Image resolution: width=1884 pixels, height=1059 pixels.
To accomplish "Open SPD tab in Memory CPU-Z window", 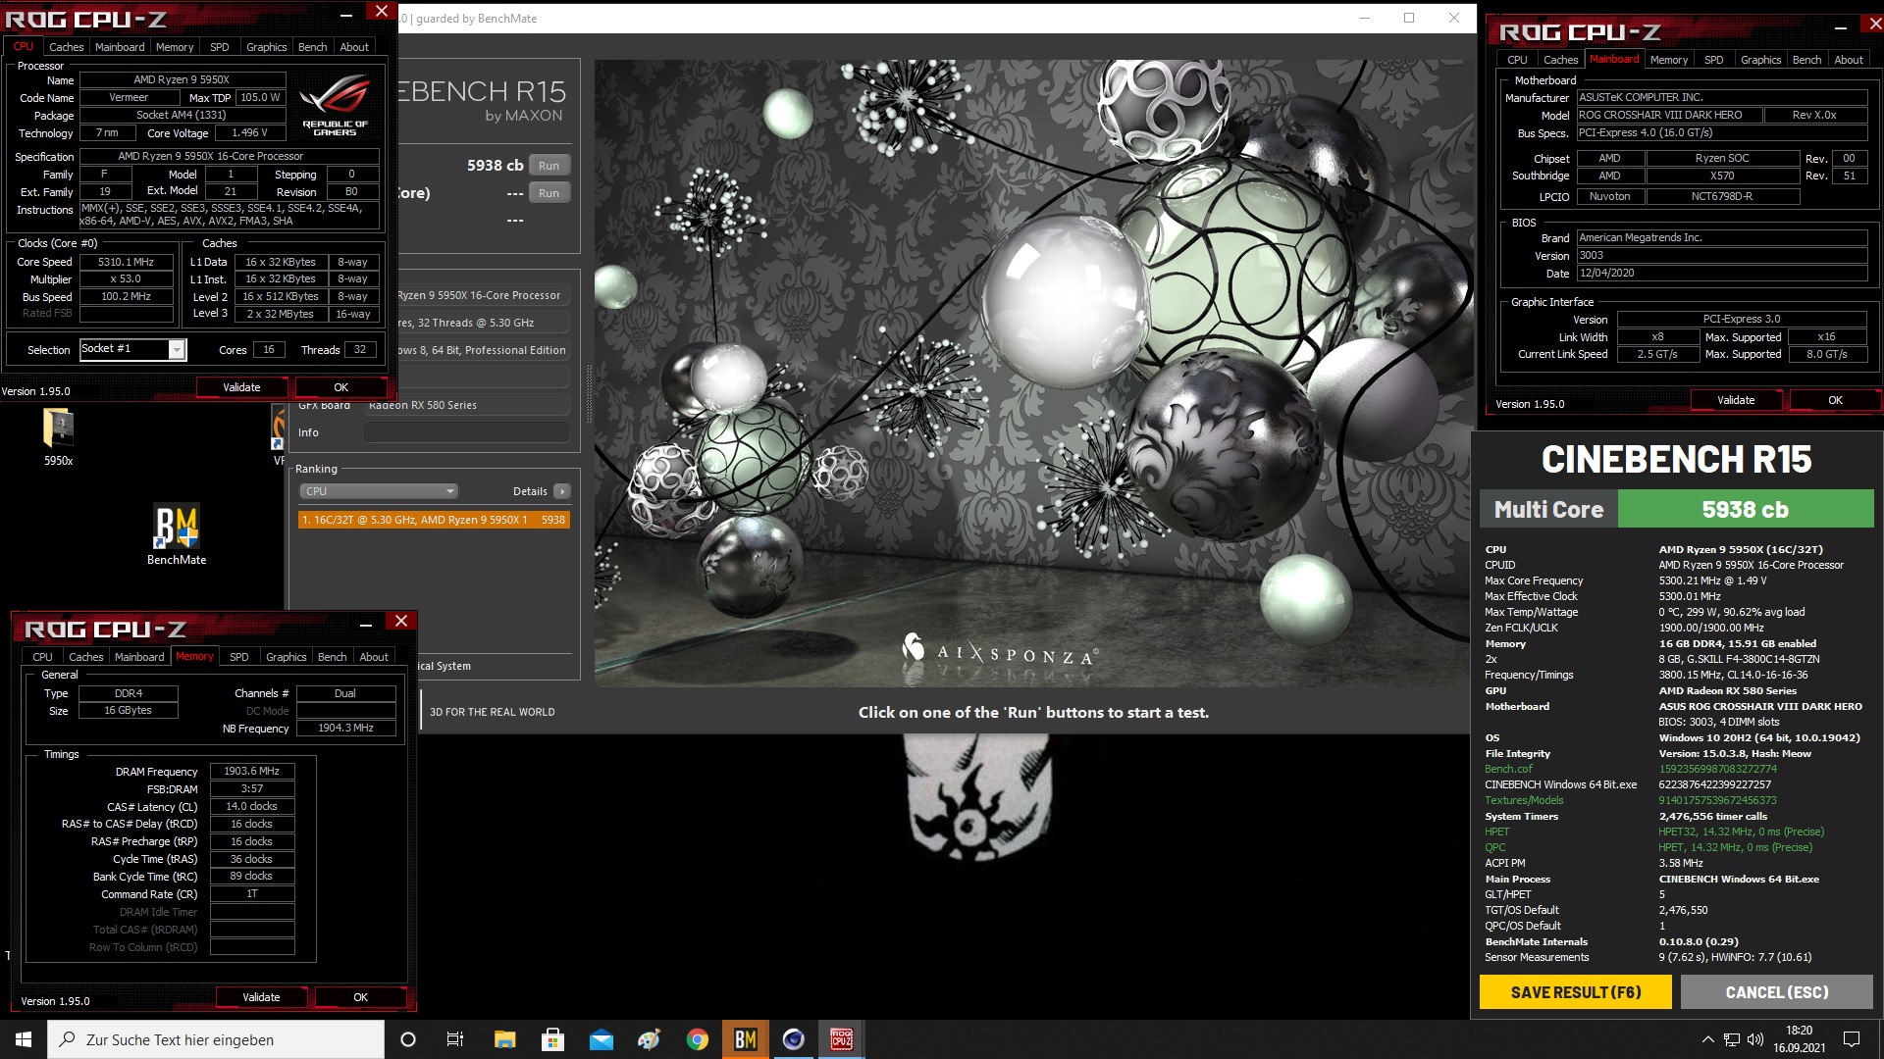I will [239, 657].
